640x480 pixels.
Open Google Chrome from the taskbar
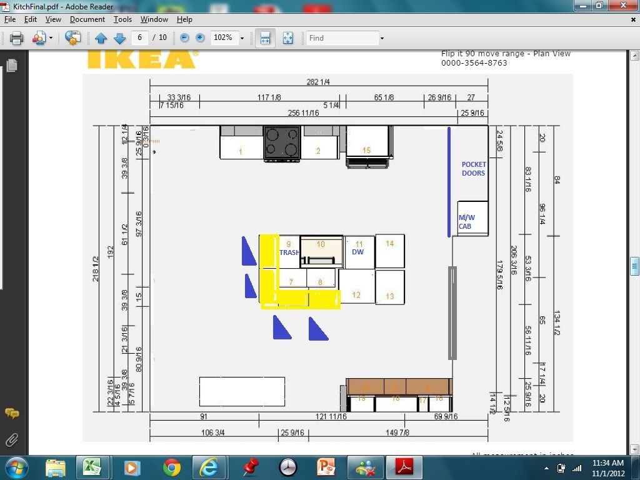[x=171, y=467]
